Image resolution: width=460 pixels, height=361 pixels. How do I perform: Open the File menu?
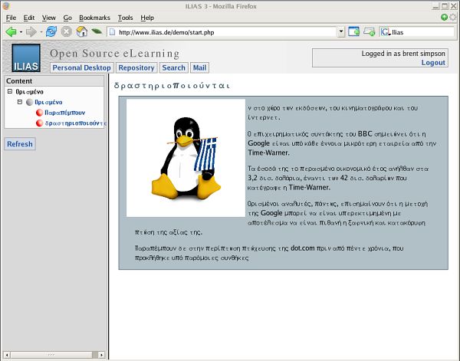[x=11, y=18]
